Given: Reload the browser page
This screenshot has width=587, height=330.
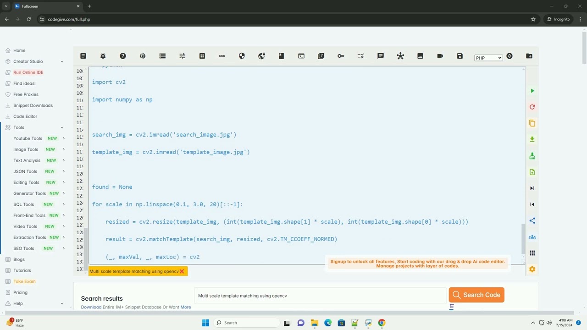Looking at the screenshot, I should coord(28,19).
